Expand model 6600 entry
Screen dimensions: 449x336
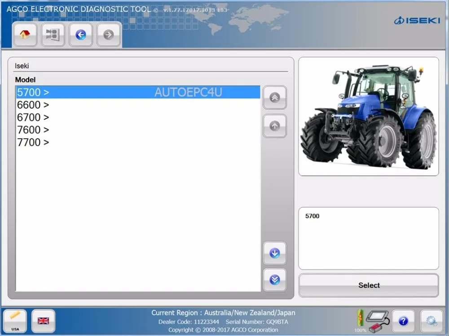pyautogui.click(x=138, y=105)
